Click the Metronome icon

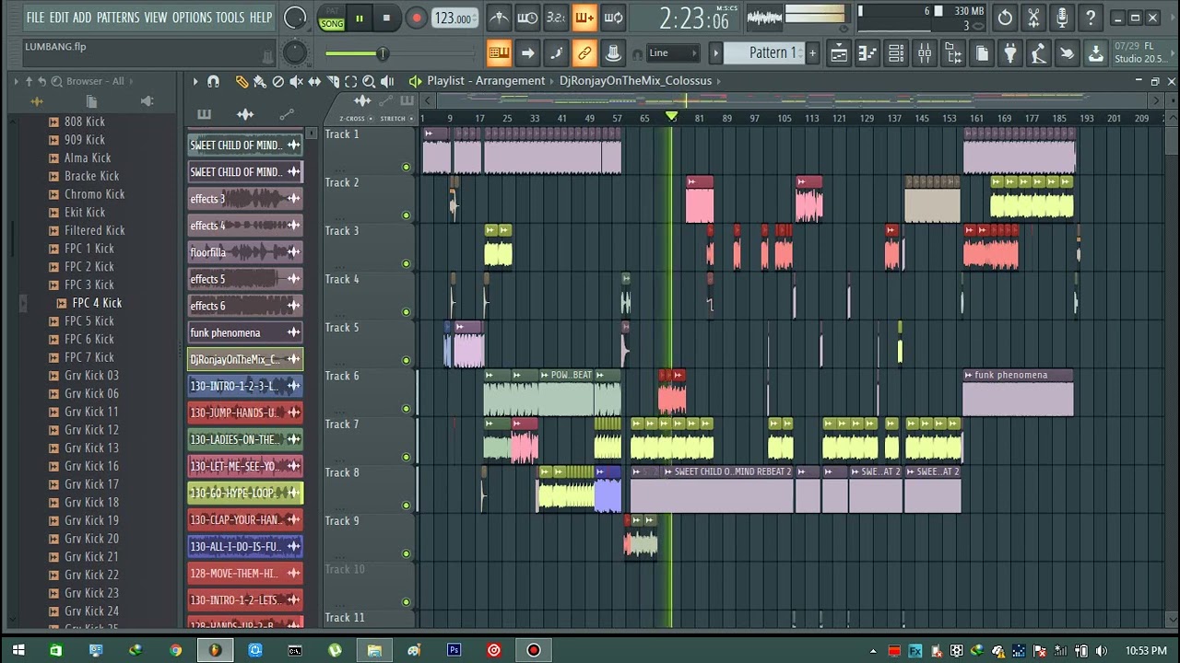pyautogui.click(x=499, y=17)
